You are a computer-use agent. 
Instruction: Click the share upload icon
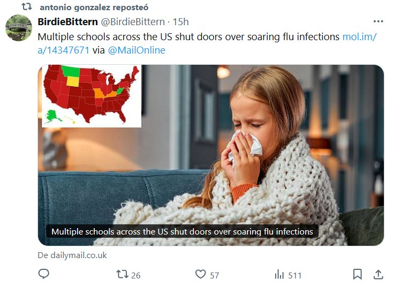click(x=378, y=274)
